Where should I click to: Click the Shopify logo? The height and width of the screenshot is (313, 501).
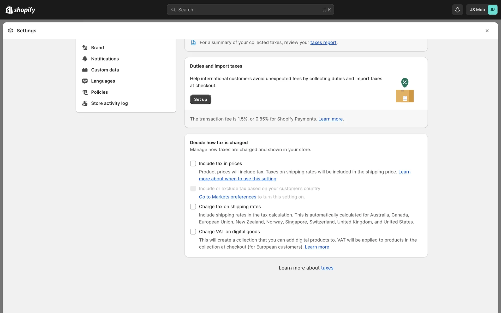tap(20, 10)
